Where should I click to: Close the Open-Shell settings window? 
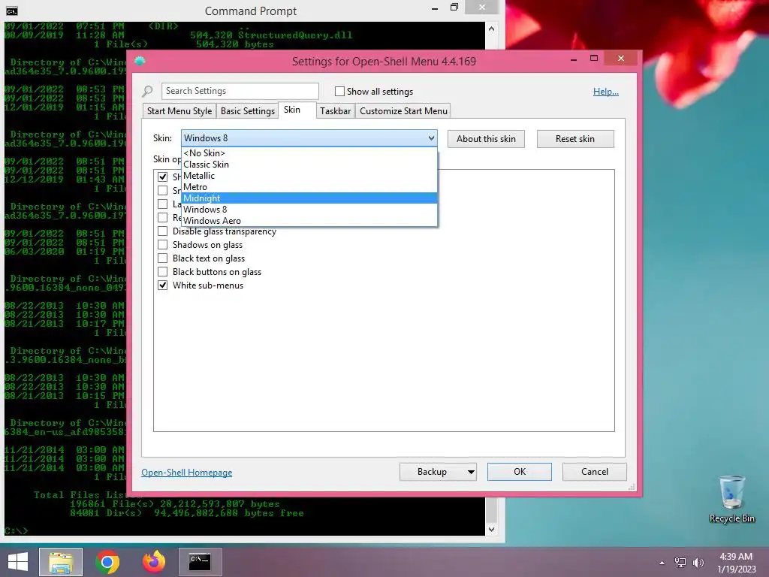pos(621,59)
